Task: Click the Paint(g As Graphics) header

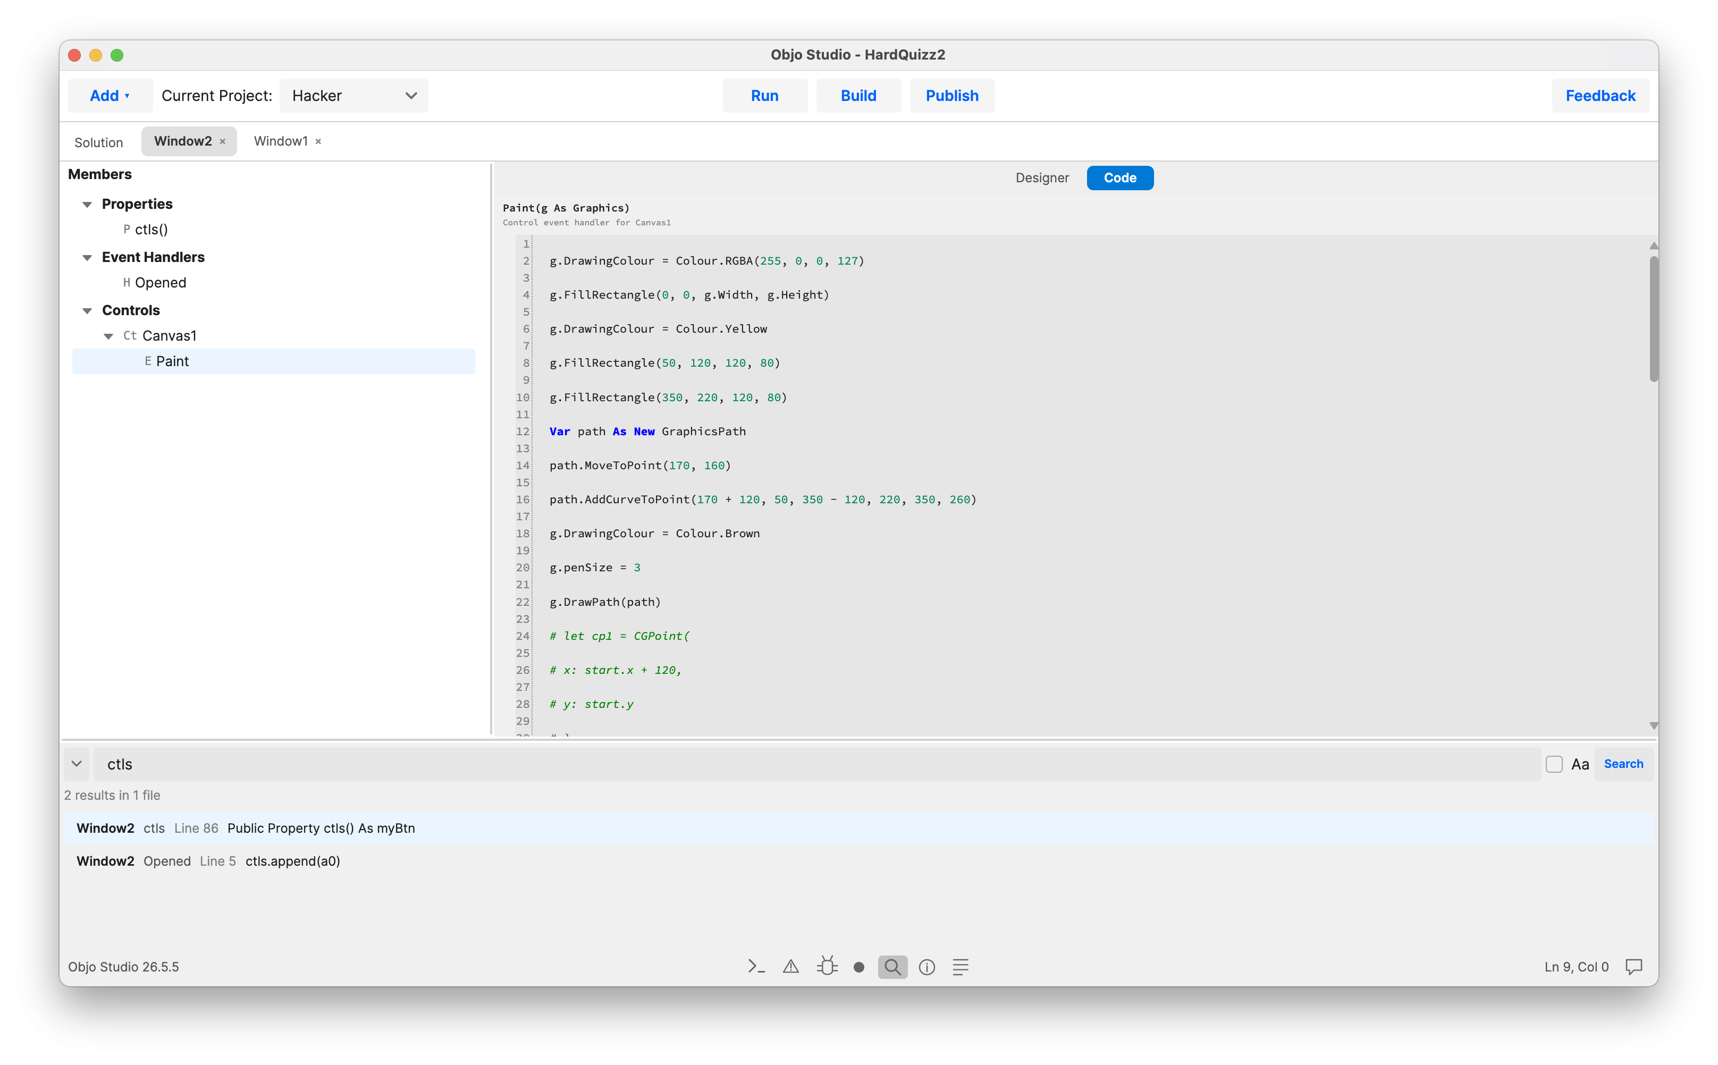Action: click(x=566, y=208)
